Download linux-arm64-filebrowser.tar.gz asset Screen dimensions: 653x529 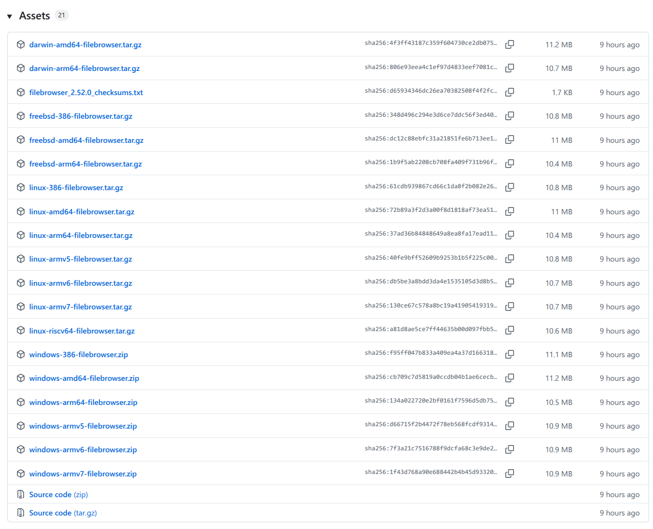pos(81,236)
